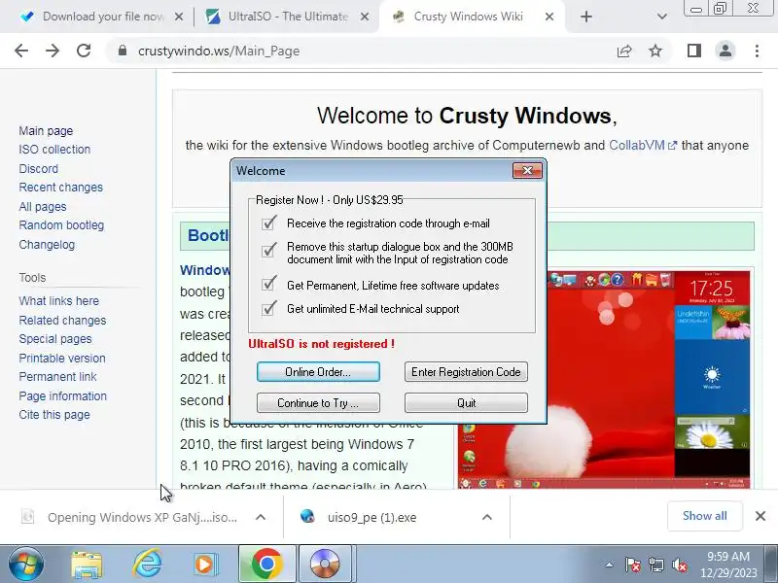778x583 pixels.
Task: Switch to Chrome in the taskbar
Action: 266,565
